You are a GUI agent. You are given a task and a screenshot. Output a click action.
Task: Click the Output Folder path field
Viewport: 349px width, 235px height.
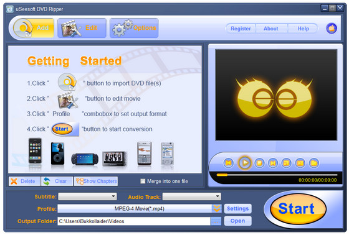(x=134, y=221)
